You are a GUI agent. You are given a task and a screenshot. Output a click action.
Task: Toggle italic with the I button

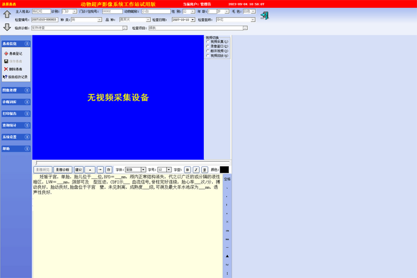click(196, 170)
